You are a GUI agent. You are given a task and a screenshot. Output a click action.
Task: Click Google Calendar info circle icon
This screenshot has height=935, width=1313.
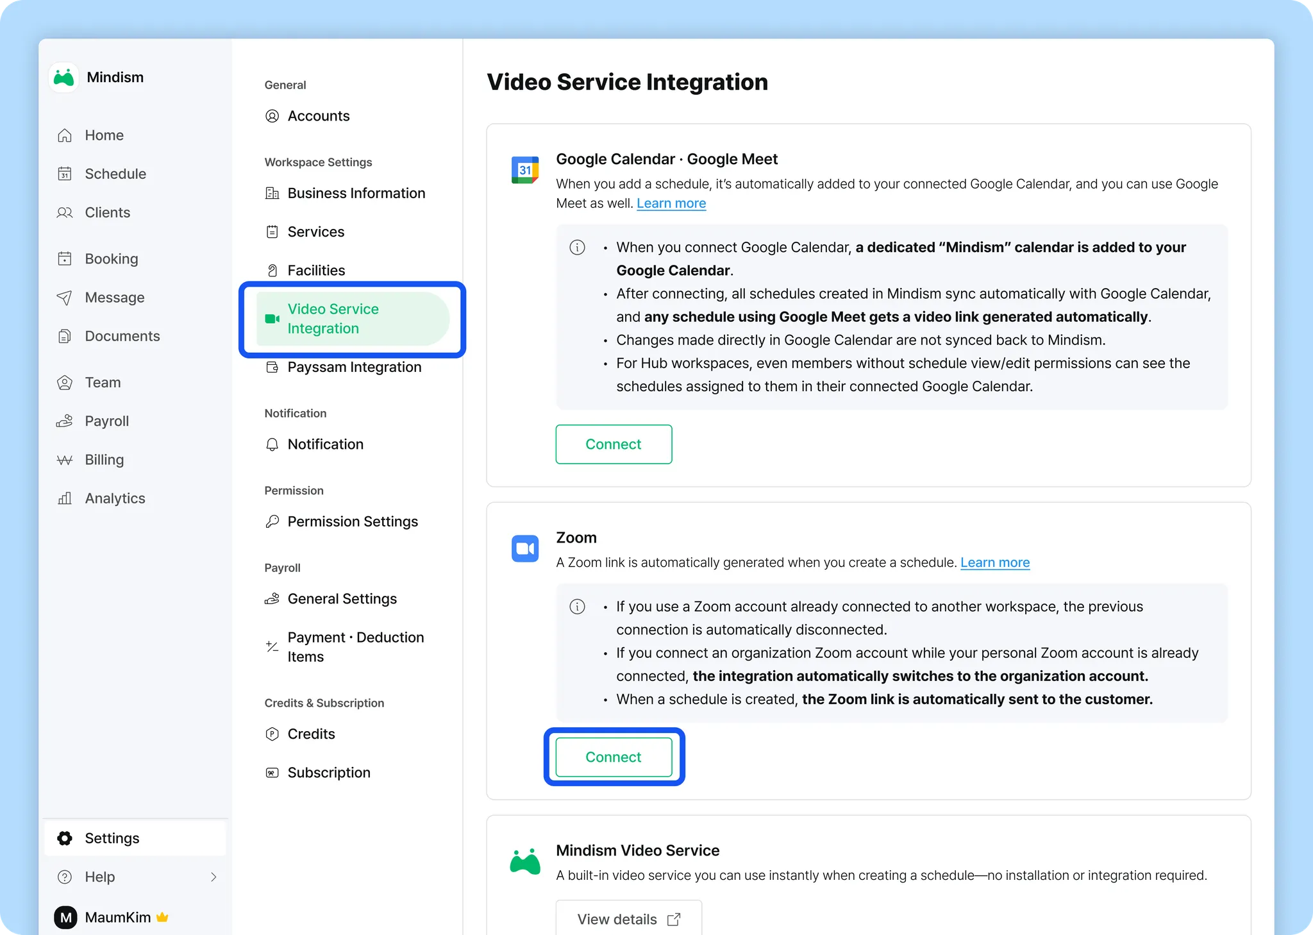pyautogui.click(x=577, y=248)
